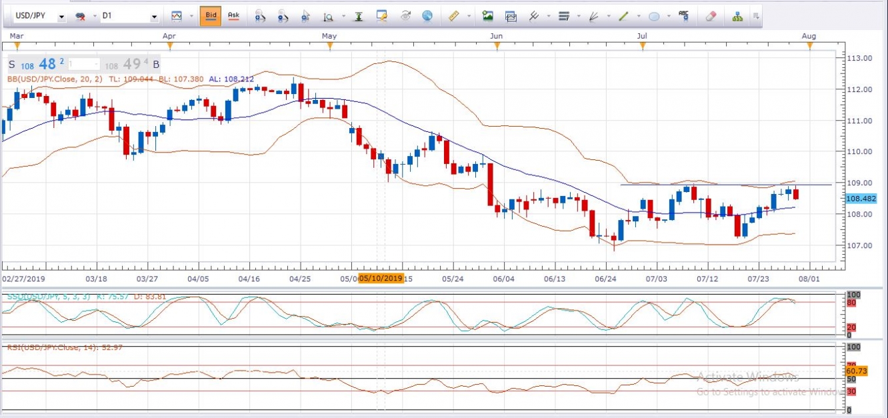The width and height of the screenshot is (888, 418).
Task: Click the greyed-out eye refresh icon
Action: pyautogui.click(x=405, y=15)
